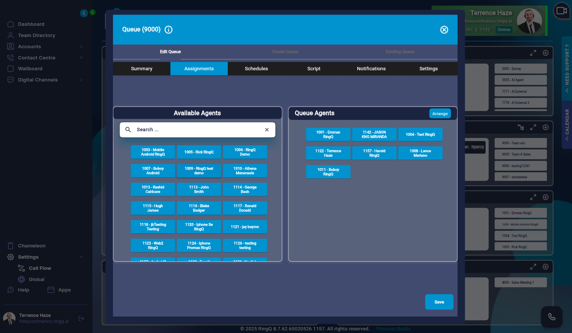This screenshot has height=333, width=572.
Task: Open Chameleon in the sidebar
Action: [31, 246]
